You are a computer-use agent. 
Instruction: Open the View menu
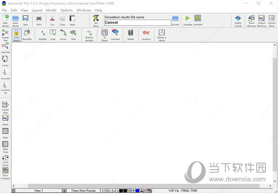pos(24,10)
